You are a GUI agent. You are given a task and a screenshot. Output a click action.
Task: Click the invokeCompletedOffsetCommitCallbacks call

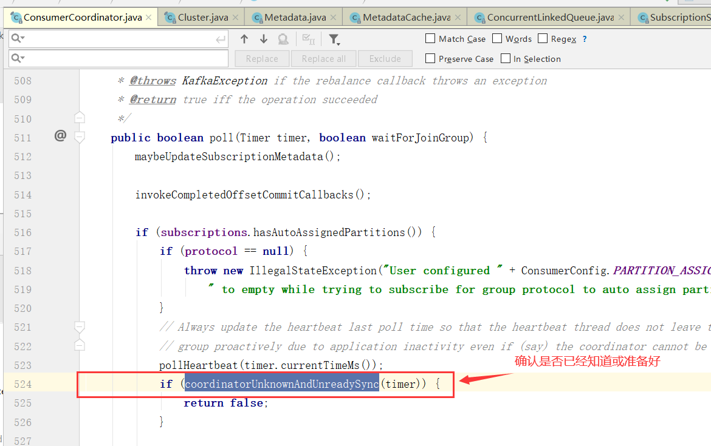(x=244, y=195)
